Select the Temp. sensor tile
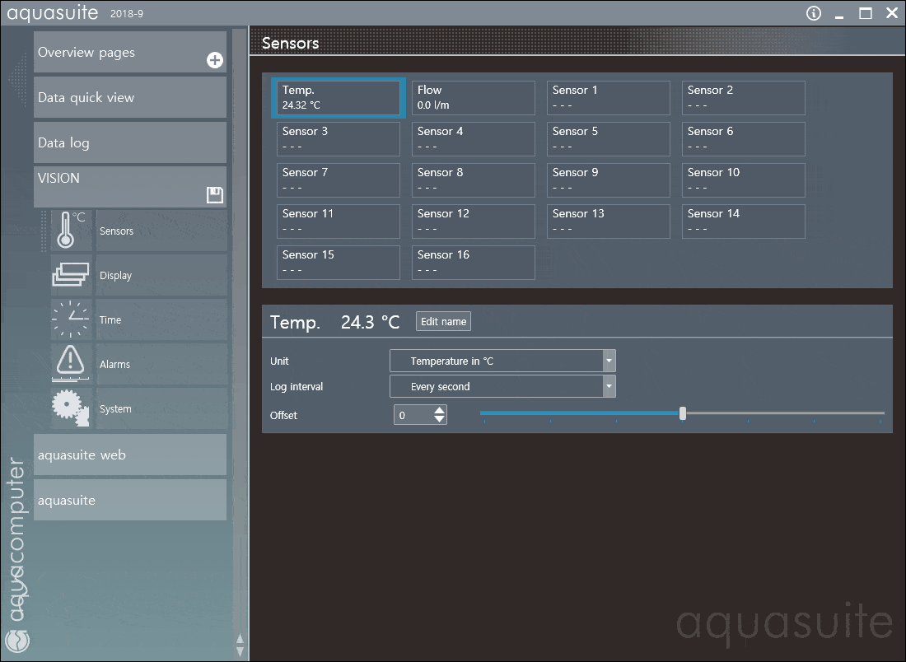Image resolution: width=906 pixels, height=662 pixels. (x=338, y=97)
